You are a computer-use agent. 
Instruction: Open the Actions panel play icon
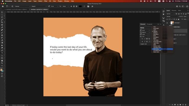tap(164, 14)
